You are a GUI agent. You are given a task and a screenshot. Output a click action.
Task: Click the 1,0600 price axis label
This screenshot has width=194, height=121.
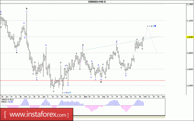190,69
